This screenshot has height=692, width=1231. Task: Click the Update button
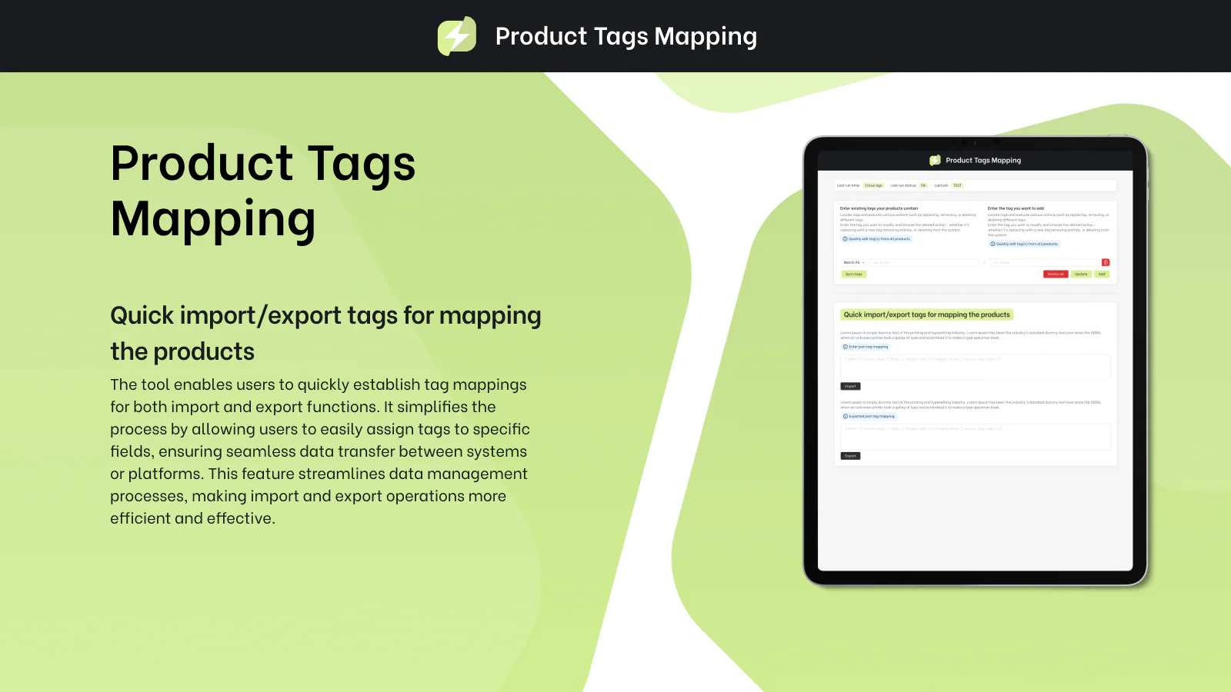[1081, 274]
